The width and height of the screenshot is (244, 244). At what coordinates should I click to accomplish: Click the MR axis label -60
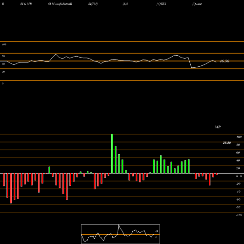pos(238,200)
